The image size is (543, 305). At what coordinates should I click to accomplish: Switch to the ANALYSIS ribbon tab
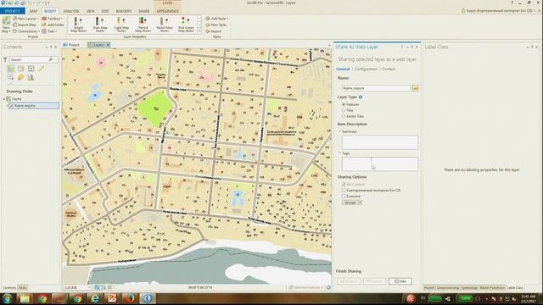pos(71,11)
